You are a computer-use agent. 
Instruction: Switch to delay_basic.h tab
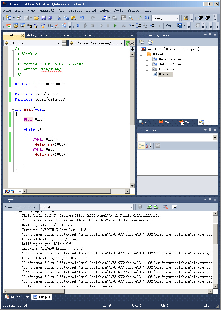(39, 35)
